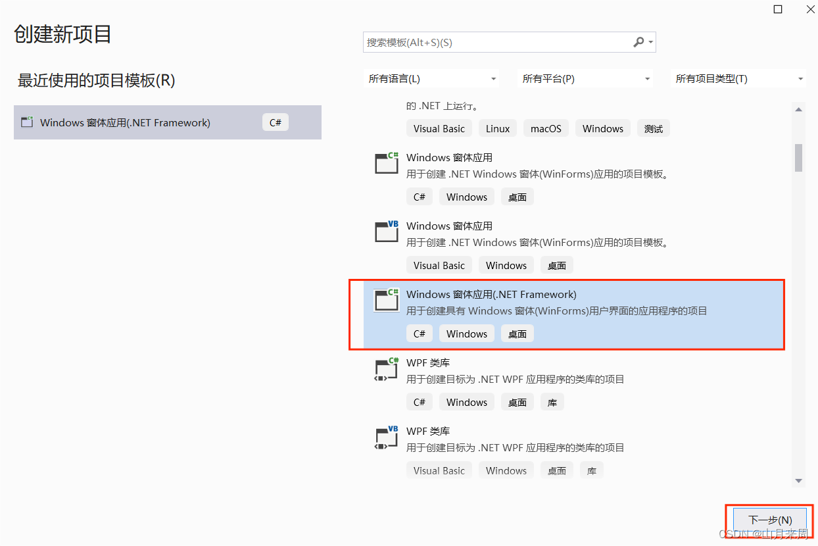
Task: Click 库 tag under C# WPF 类库
Action: point(552,403)
